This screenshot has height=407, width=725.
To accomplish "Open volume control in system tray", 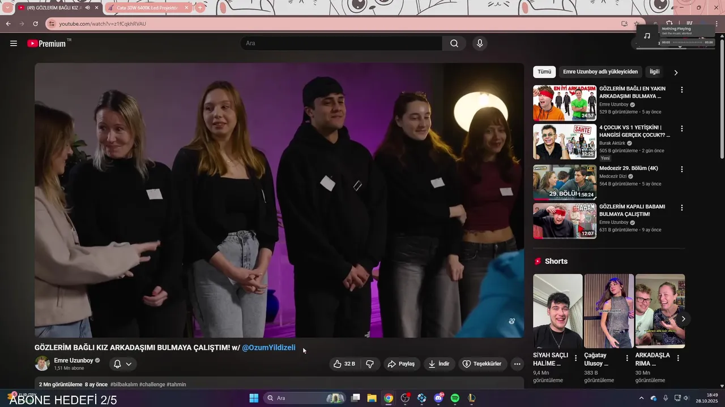I will coord(686,398).
